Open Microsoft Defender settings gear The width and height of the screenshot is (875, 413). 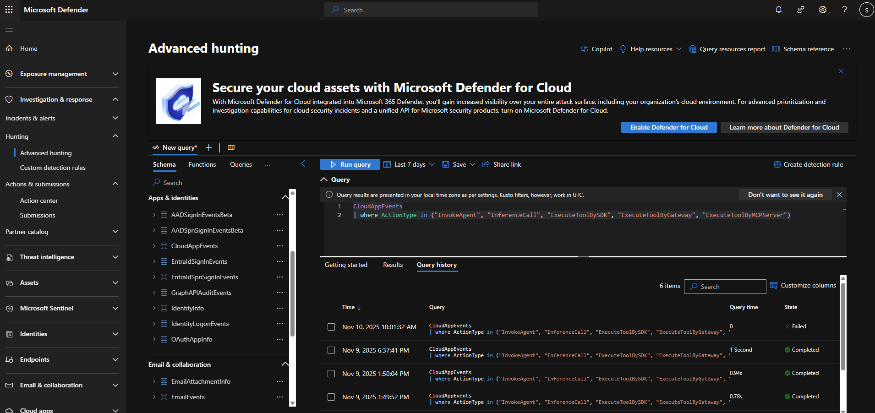click(823, 10)
